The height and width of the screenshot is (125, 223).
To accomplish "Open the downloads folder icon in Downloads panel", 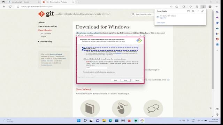I will coord(189,11).
